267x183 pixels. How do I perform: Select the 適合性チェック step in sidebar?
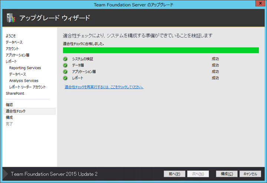point(29,111)
